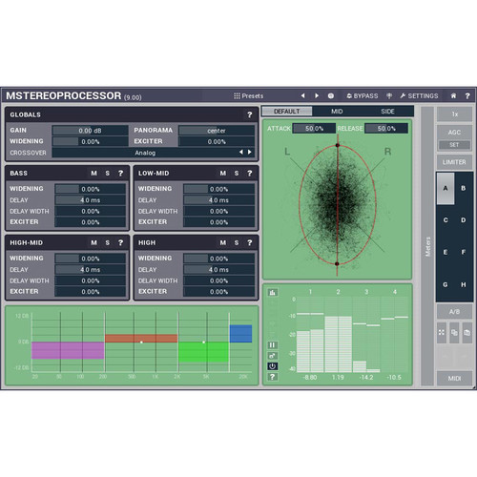The image size is (477, 477).
Task: Solo the LOW-MID band with S
Action: coord(237,174)
